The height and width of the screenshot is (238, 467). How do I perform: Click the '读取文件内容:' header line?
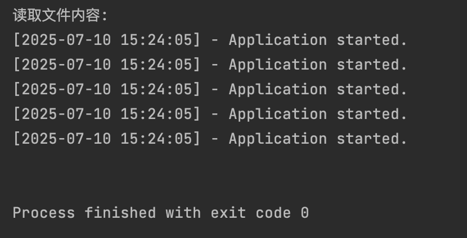(60, 15)
